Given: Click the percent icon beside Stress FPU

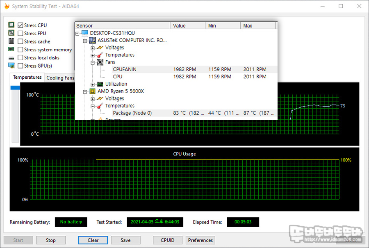Looking at the screenshot, I should [x=11, y=33].
